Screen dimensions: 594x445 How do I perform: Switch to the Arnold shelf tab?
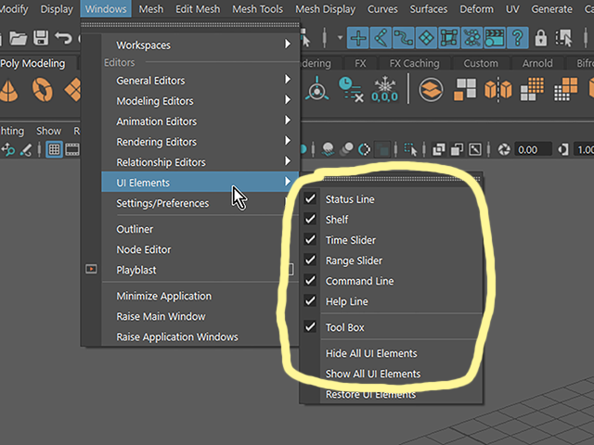coord(537,63)
